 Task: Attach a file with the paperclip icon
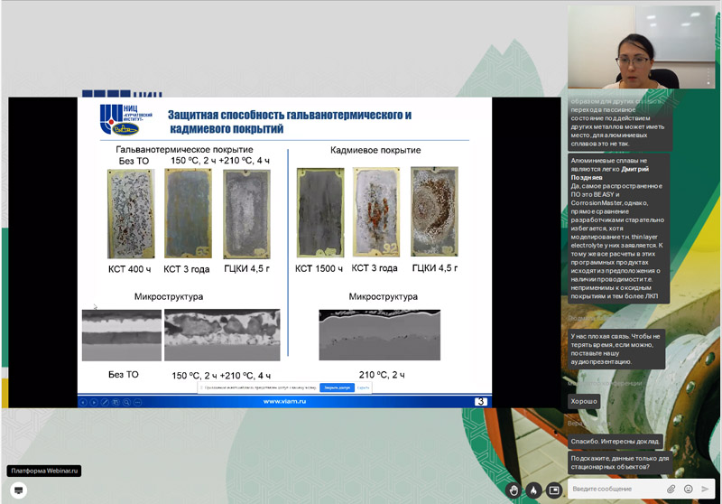(671, 489)
